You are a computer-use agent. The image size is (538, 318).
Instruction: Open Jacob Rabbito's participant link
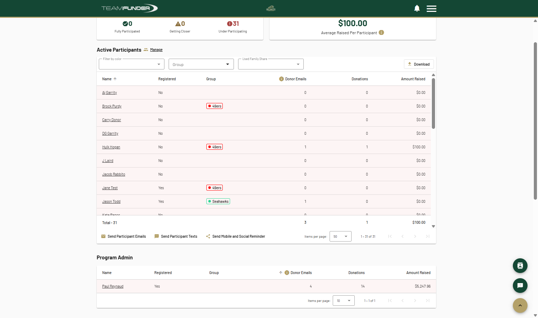(113, 174)
